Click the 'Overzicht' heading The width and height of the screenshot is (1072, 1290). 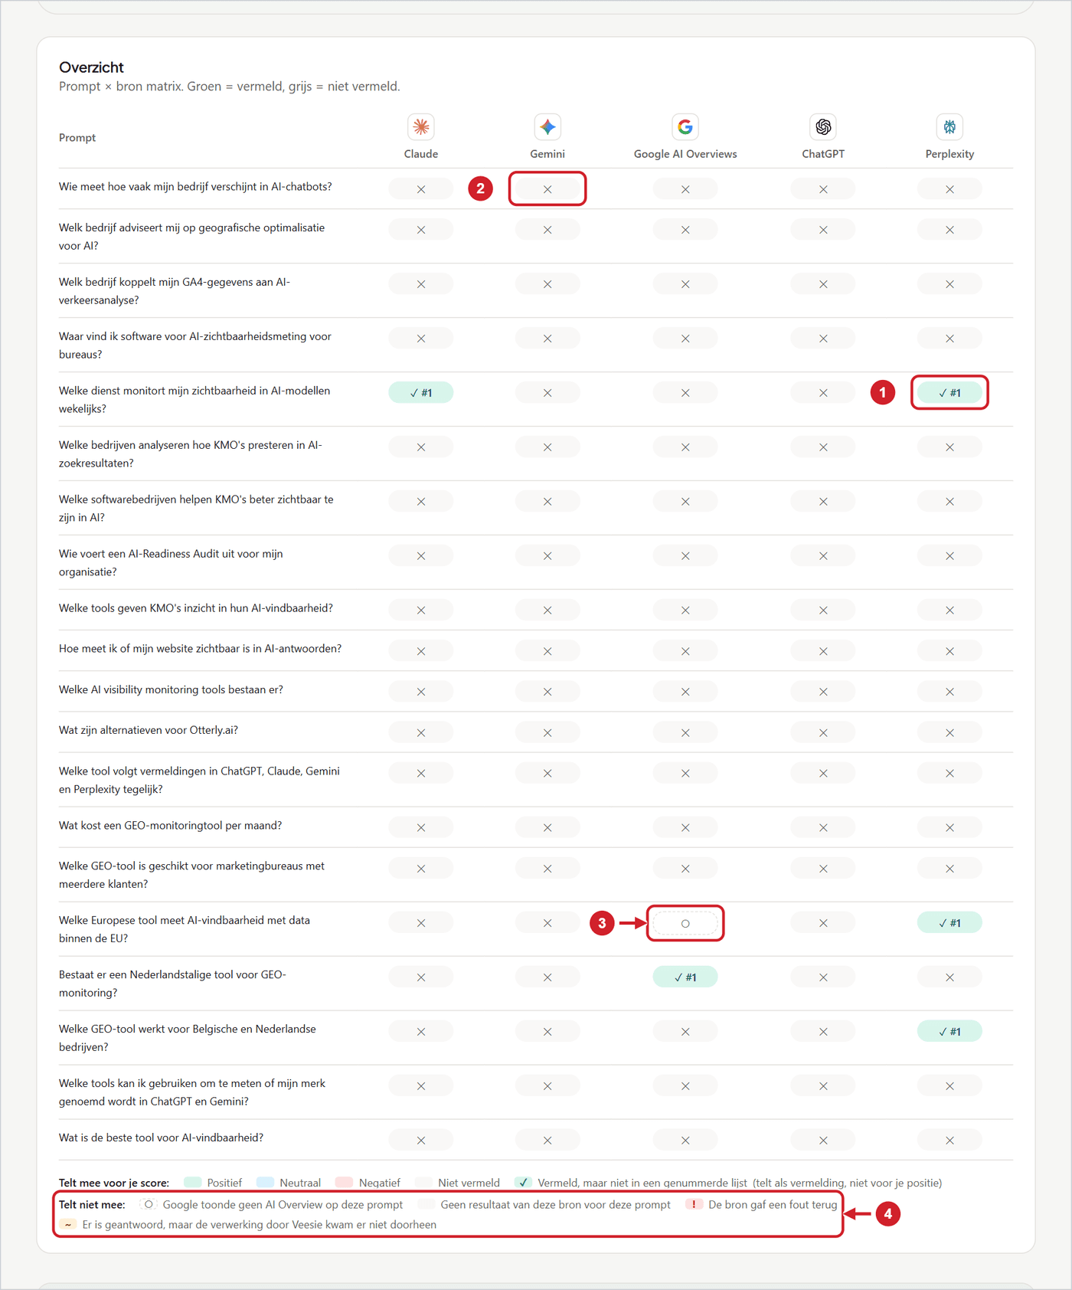pos(91,67)
